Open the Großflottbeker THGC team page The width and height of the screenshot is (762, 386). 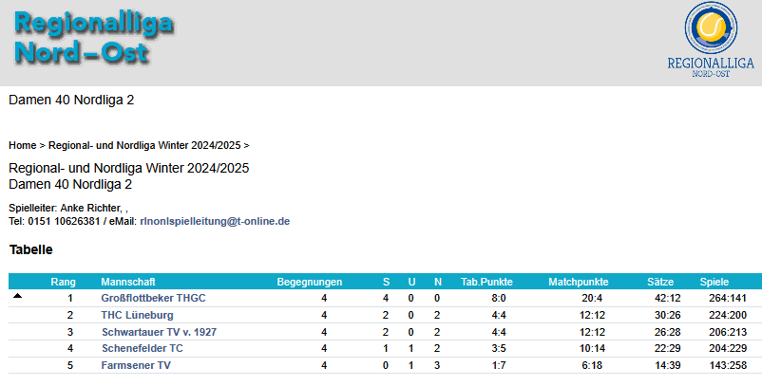tap(153, 298)
